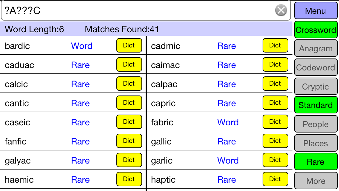Select the word gallic in results

tap(161, 141)
